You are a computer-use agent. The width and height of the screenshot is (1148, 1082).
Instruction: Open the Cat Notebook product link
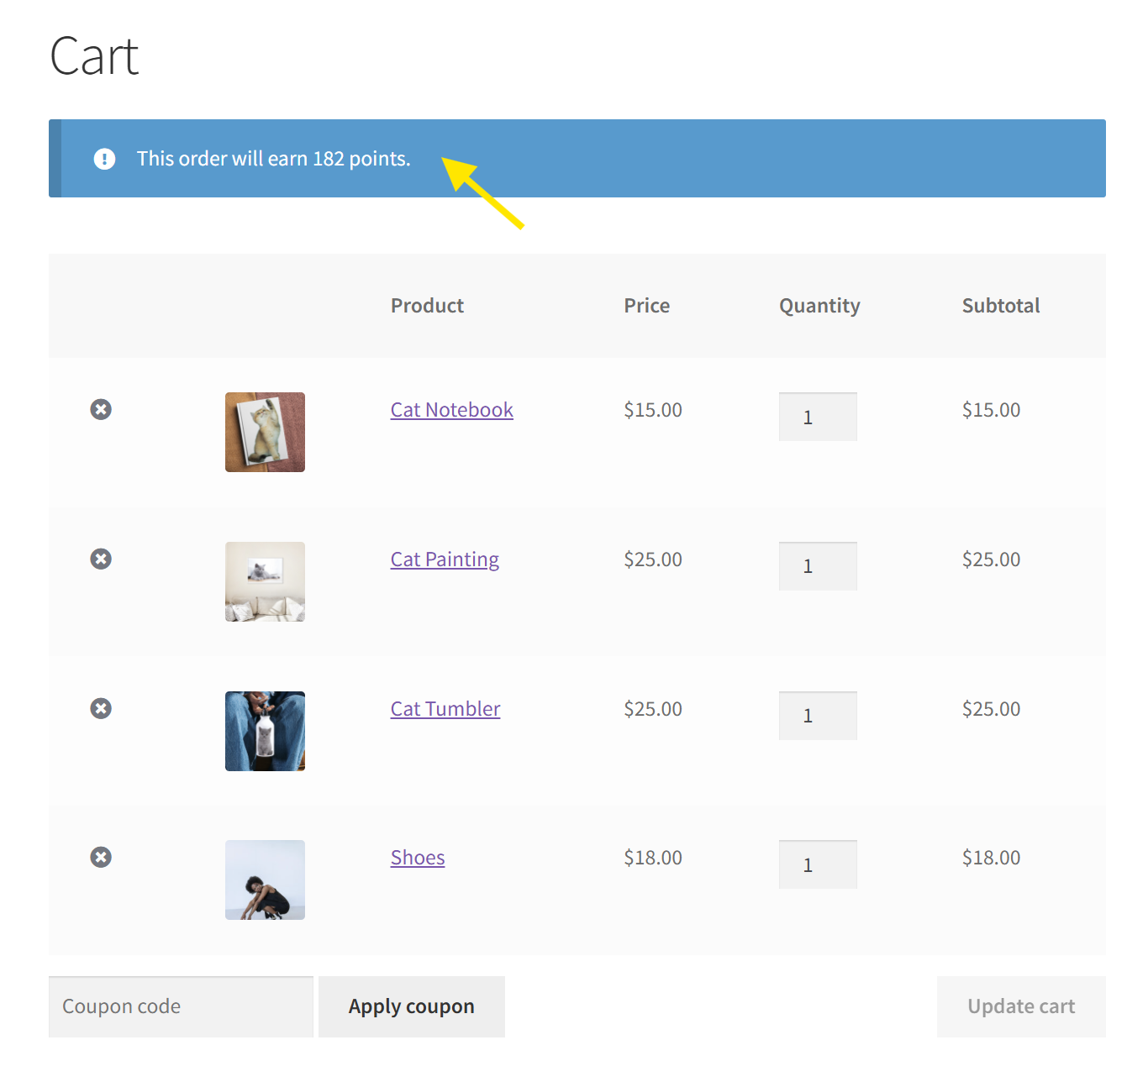pyautogui.click(x=451, y=410)
